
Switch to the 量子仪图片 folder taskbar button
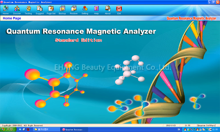click(46, 129)
